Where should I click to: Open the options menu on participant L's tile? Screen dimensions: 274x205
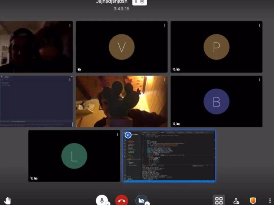[x=117, y=134]
